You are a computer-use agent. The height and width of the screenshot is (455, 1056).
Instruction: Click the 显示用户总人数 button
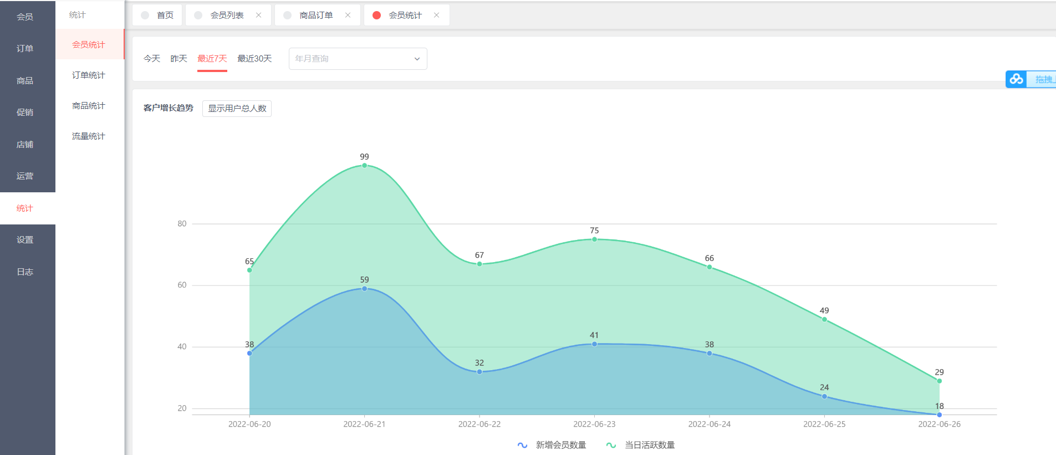[x=237, y=108]
